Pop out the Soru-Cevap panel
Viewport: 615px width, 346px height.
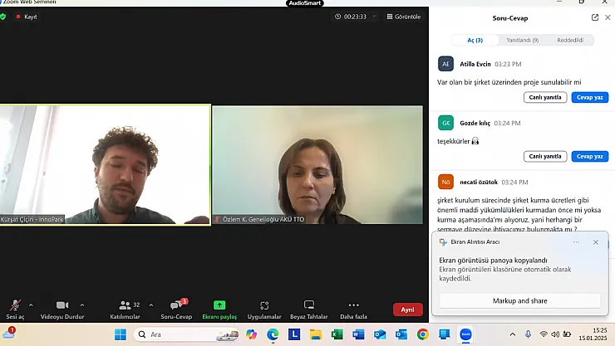[x=595, y=17]
